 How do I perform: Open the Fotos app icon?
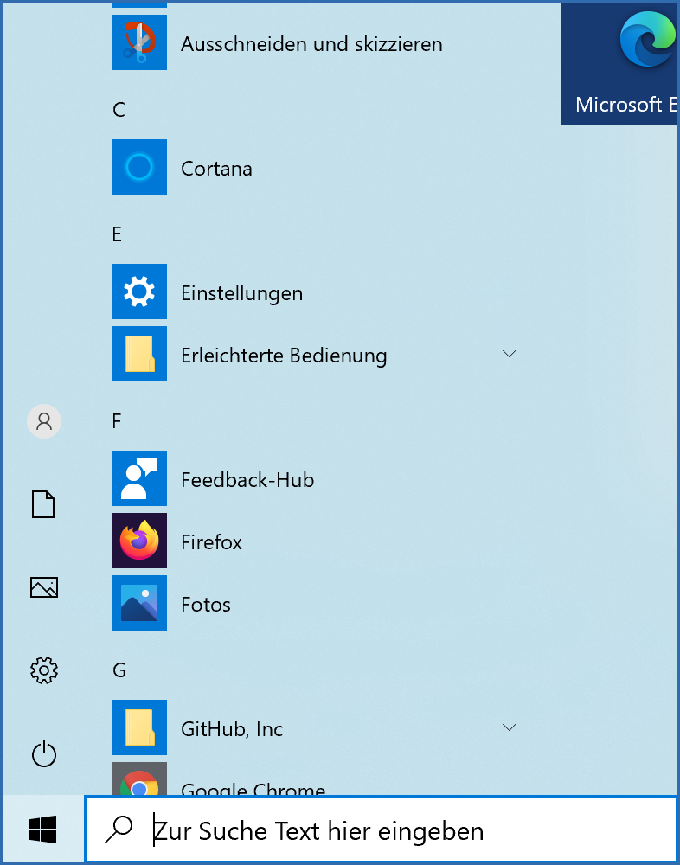(139, 603)
